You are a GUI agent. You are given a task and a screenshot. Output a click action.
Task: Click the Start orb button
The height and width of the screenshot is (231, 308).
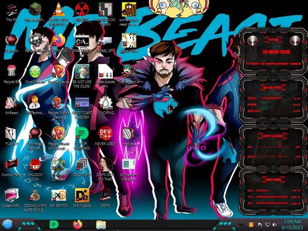(8, 224)
